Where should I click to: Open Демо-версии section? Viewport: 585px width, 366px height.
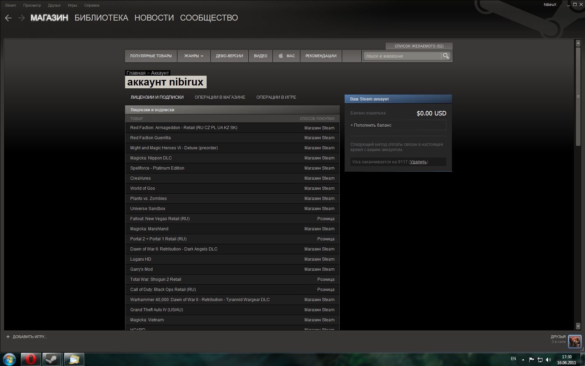[x=230, y=56]
